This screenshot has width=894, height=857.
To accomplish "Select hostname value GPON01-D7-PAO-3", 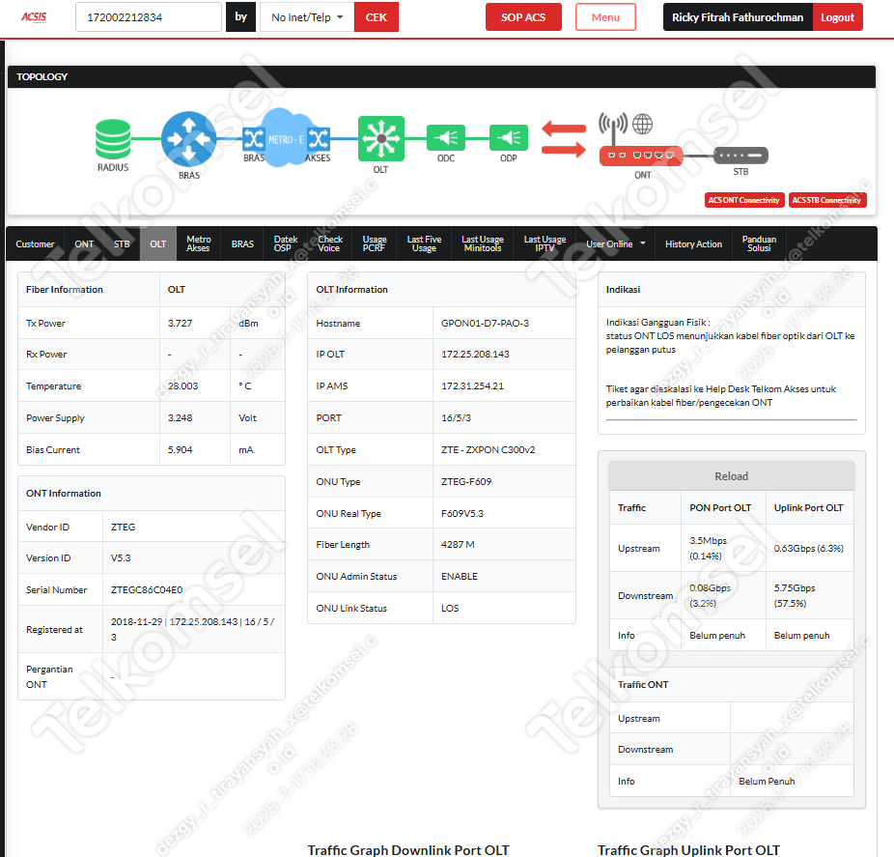I will coord(485,324).
